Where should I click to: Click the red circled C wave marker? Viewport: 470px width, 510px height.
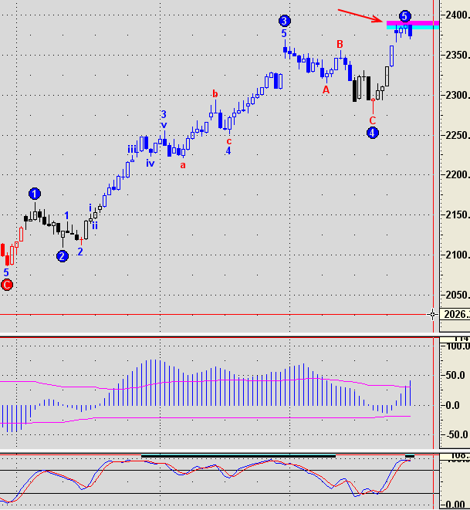(x=7, y=285)
